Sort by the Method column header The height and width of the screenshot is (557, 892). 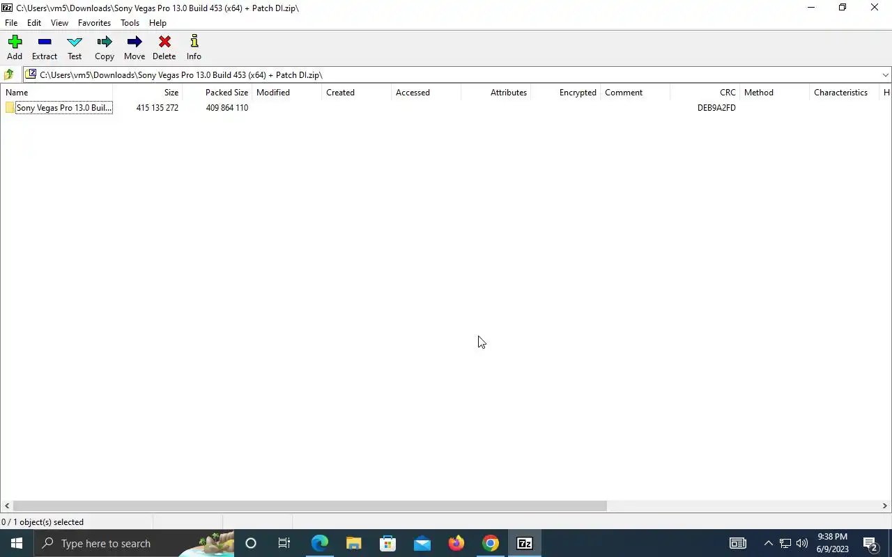774,93
